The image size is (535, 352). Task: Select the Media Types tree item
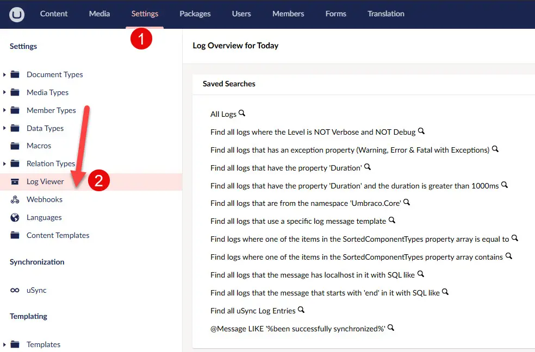pyautogui.click(x=47, y=92)
